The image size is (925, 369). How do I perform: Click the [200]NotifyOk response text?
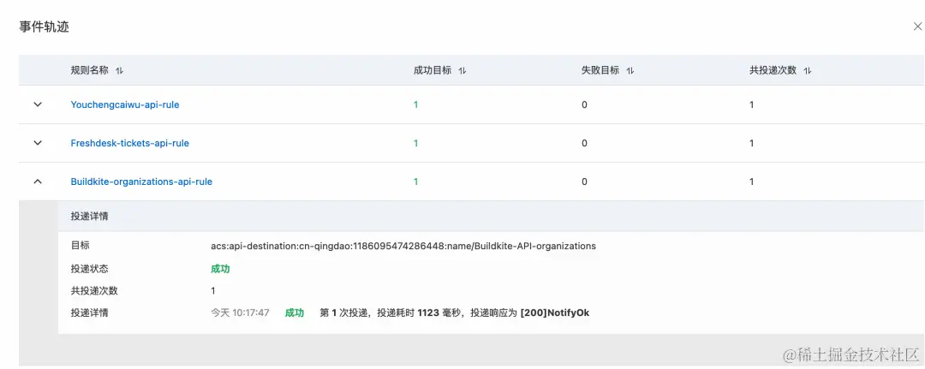(x=554, y=313)
